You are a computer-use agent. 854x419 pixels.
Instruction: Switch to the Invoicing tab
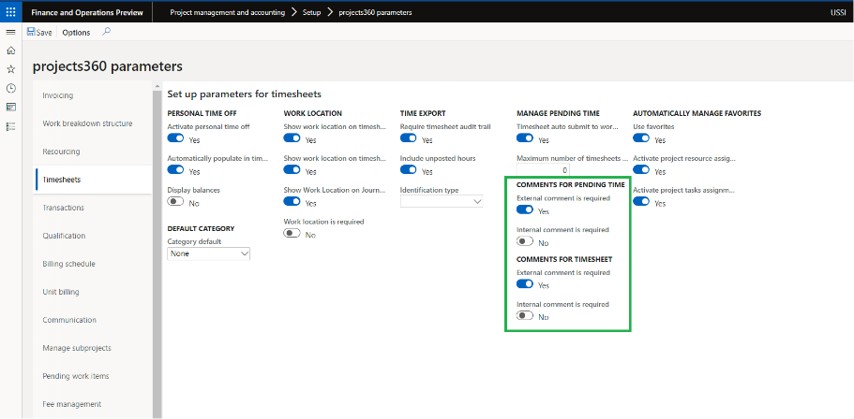click(58, 95)
